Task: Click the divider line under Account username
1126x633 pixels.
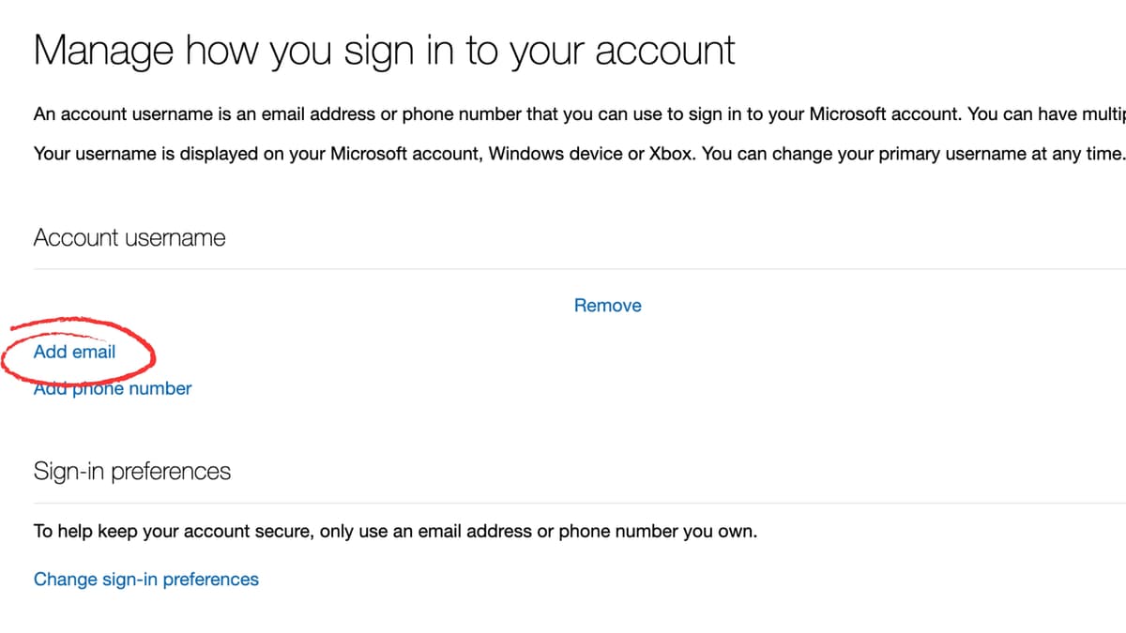Action: coord(563,268)
